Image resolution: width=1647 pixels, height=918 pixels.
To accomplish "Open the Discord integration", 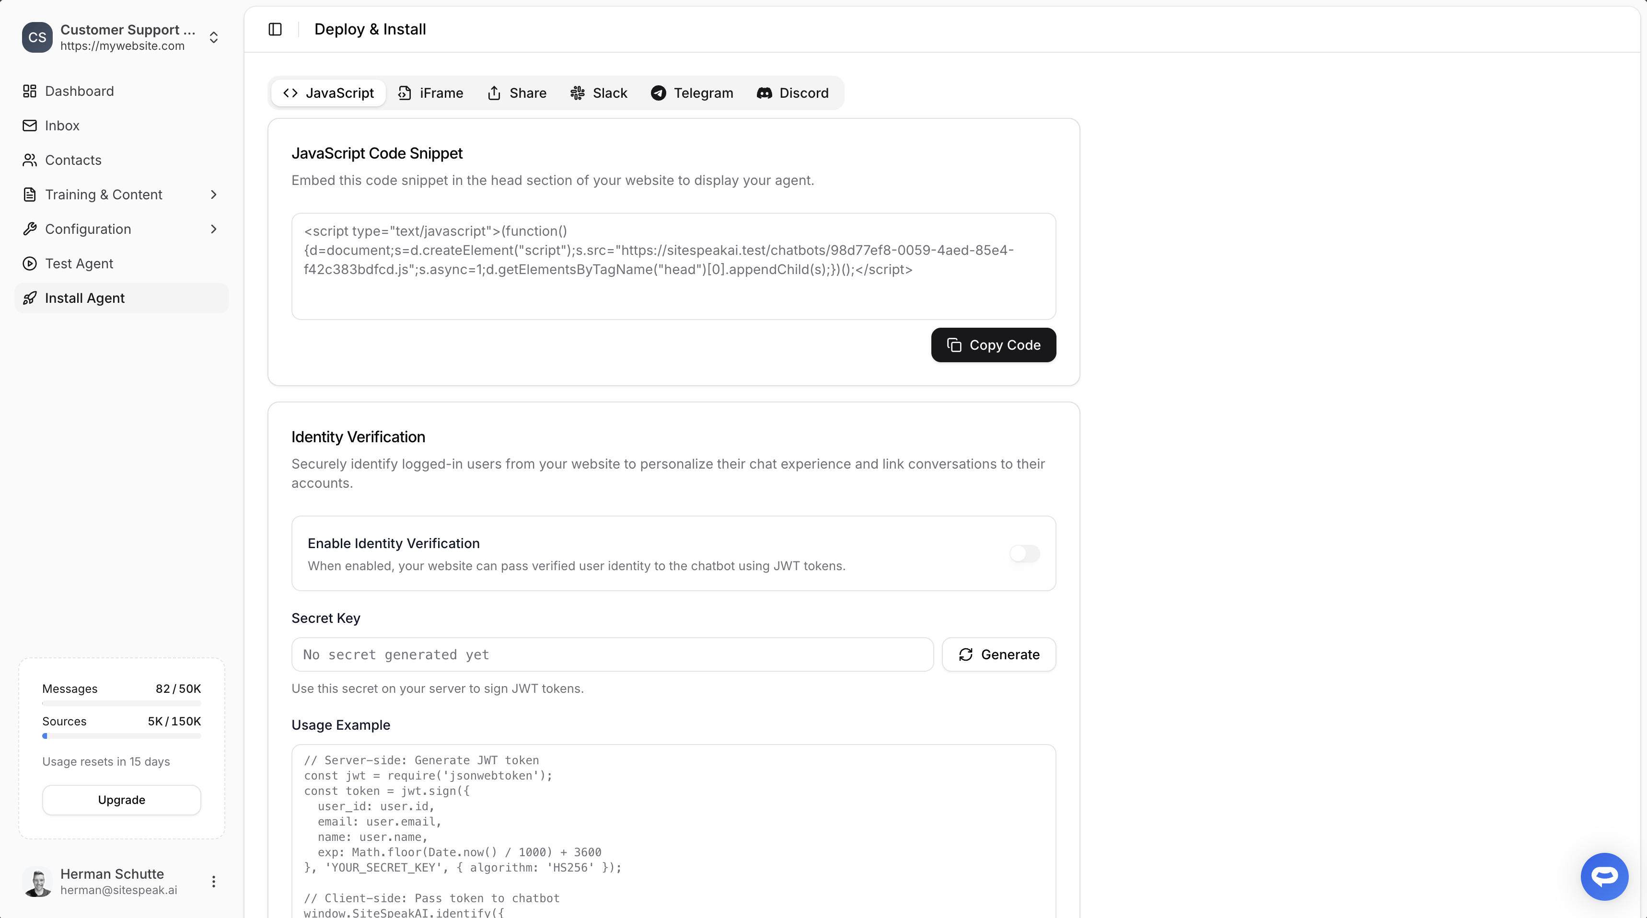I will pyautogui.click(x=793, y=92).
